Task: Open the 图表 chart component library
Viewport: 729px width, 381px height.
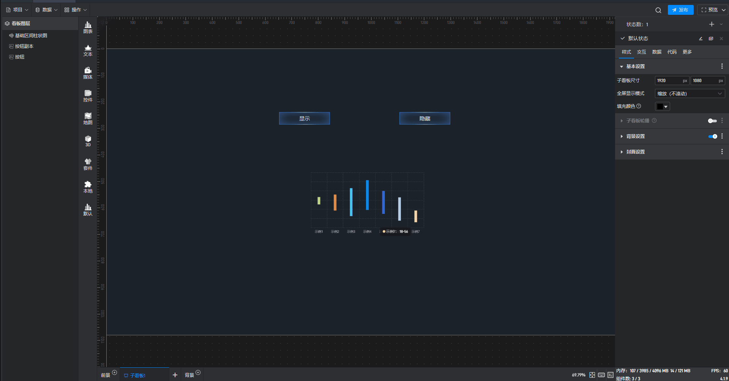Action: click(x=88, y=27)
